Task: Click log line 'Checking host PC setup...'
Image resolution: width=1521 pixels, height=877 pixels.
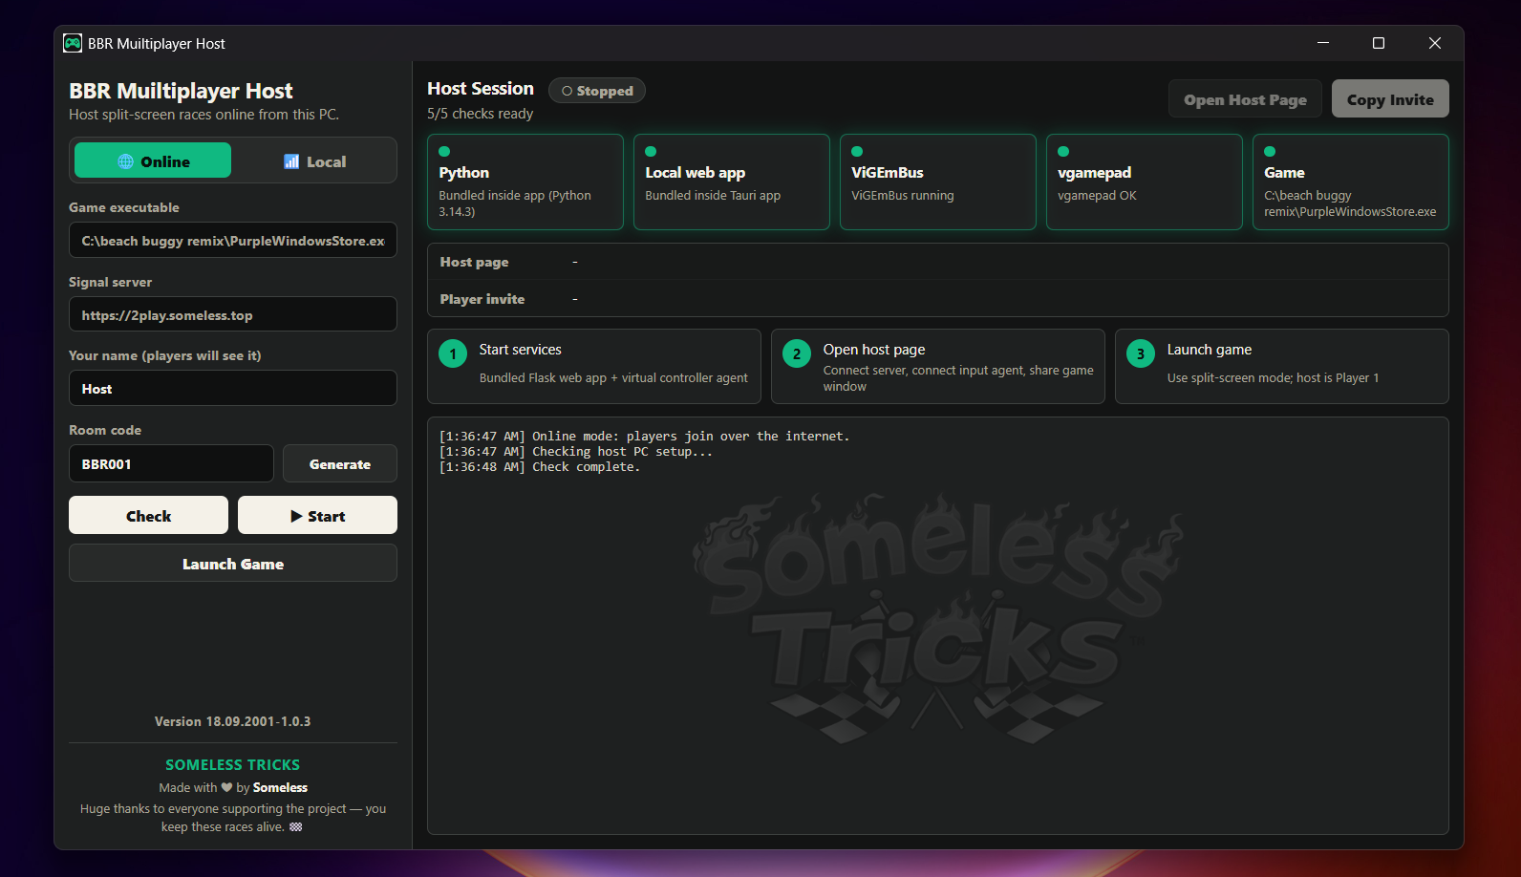Action: [575, 451]
